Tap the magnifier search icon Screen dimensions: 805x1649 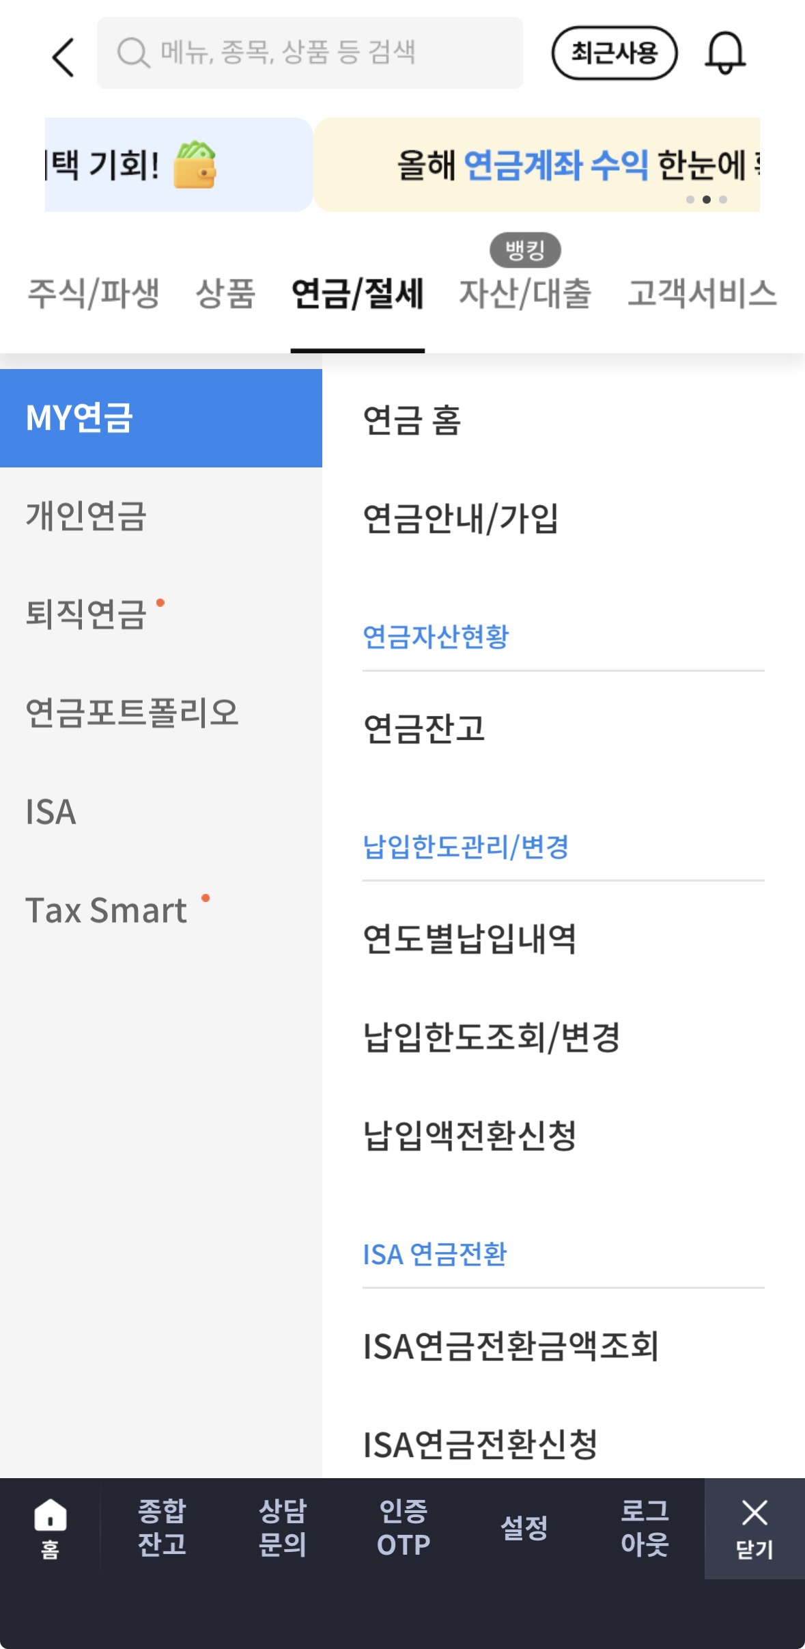pos(133,53)
